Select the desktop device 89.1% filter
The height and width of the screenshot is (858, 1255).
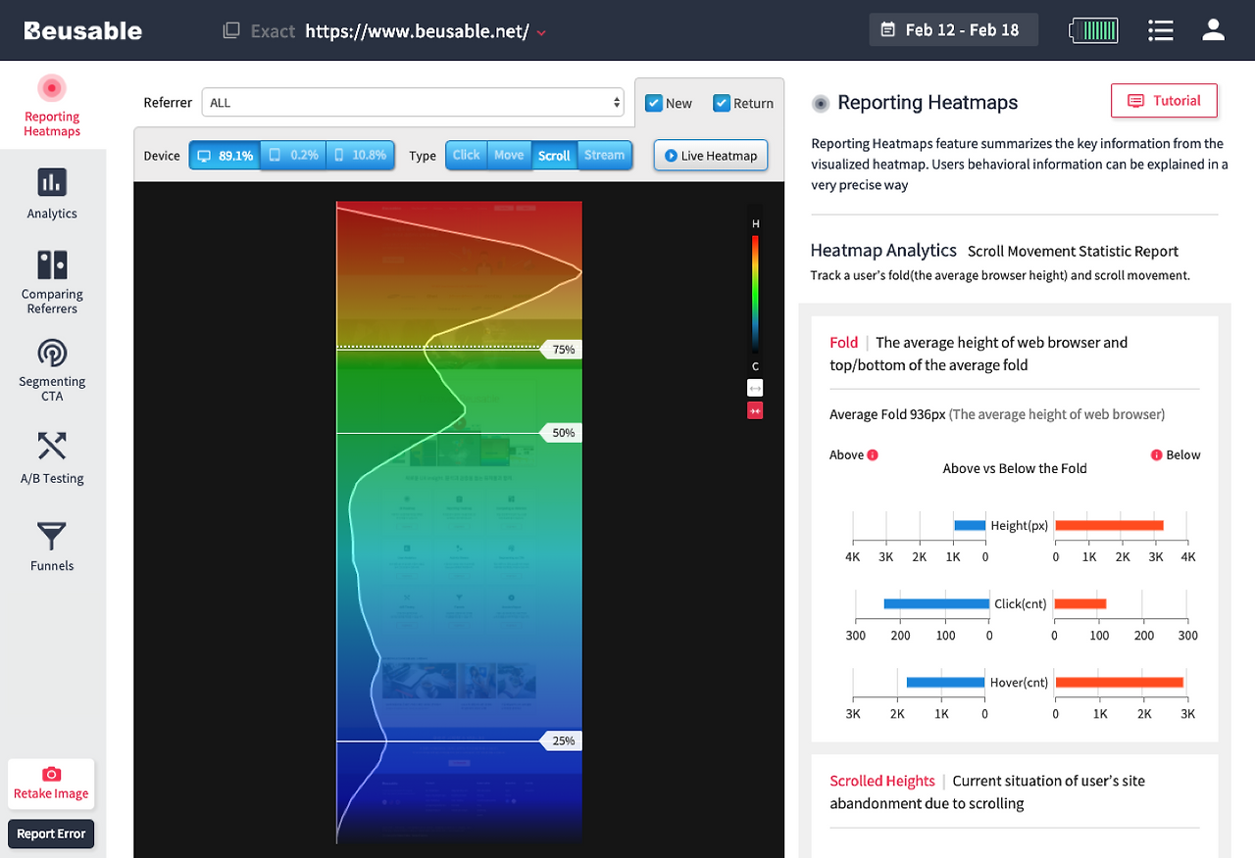click(225, 156)
